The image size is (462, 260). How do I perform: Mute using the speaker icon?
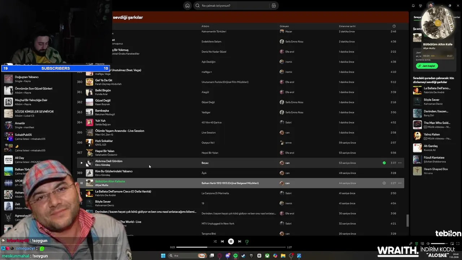428,243
